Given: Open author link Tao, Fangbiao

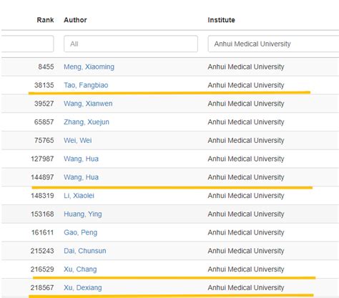Looking at the screenshot, I should click(x=86, y=85).
